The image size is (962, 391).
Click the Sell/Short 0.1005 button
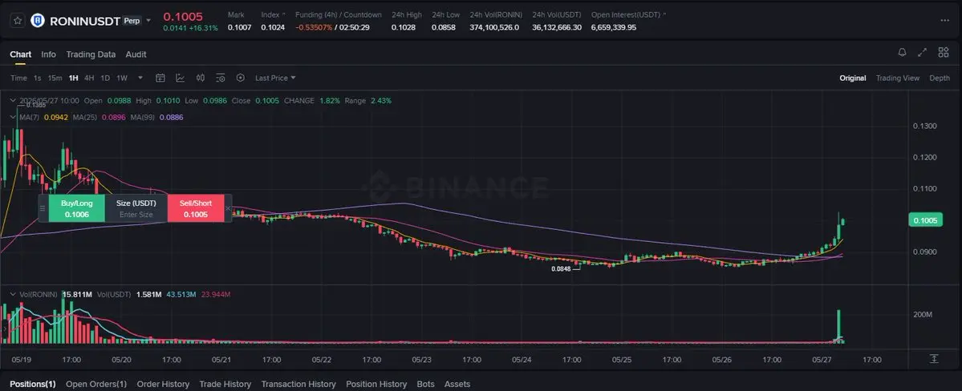(x=194, y=208)
